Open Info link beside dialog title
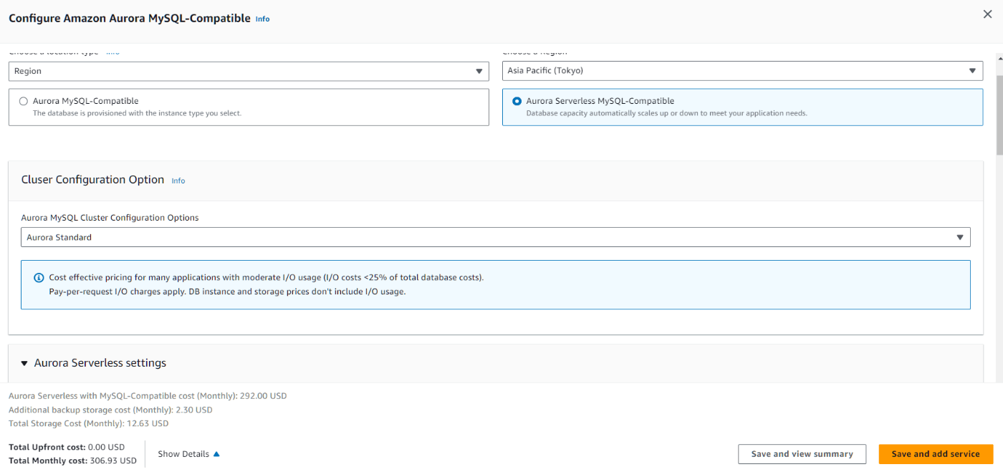The image size is (1003, 472). tap(262, 19)
